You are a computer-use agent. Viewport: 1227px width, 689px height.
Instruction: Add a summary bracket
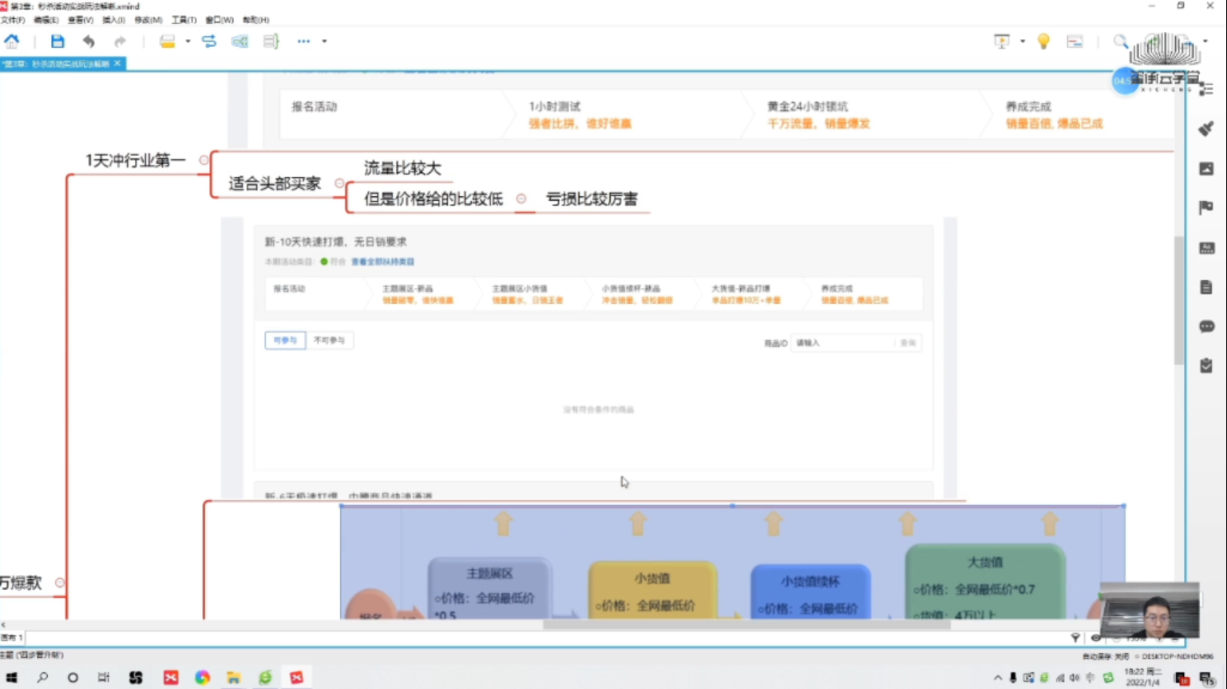click(271, 41)
